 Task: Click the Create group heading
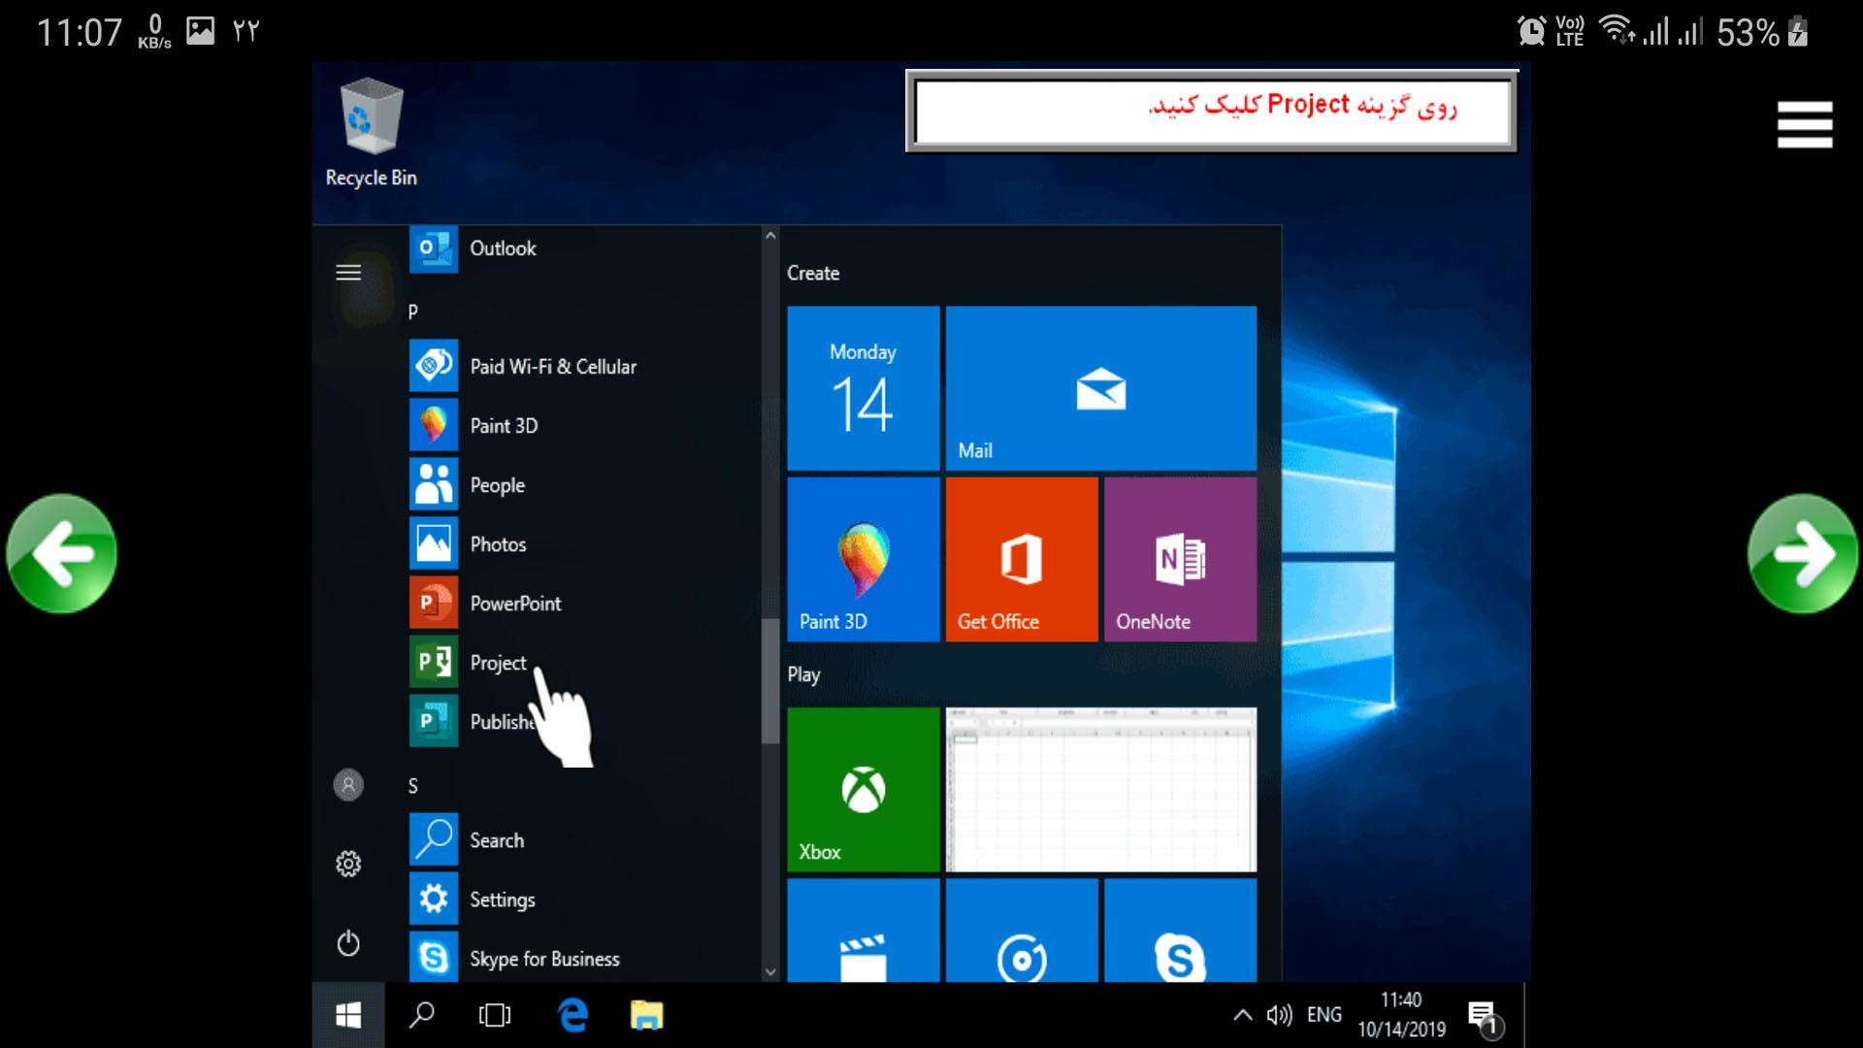click(813, 273)
